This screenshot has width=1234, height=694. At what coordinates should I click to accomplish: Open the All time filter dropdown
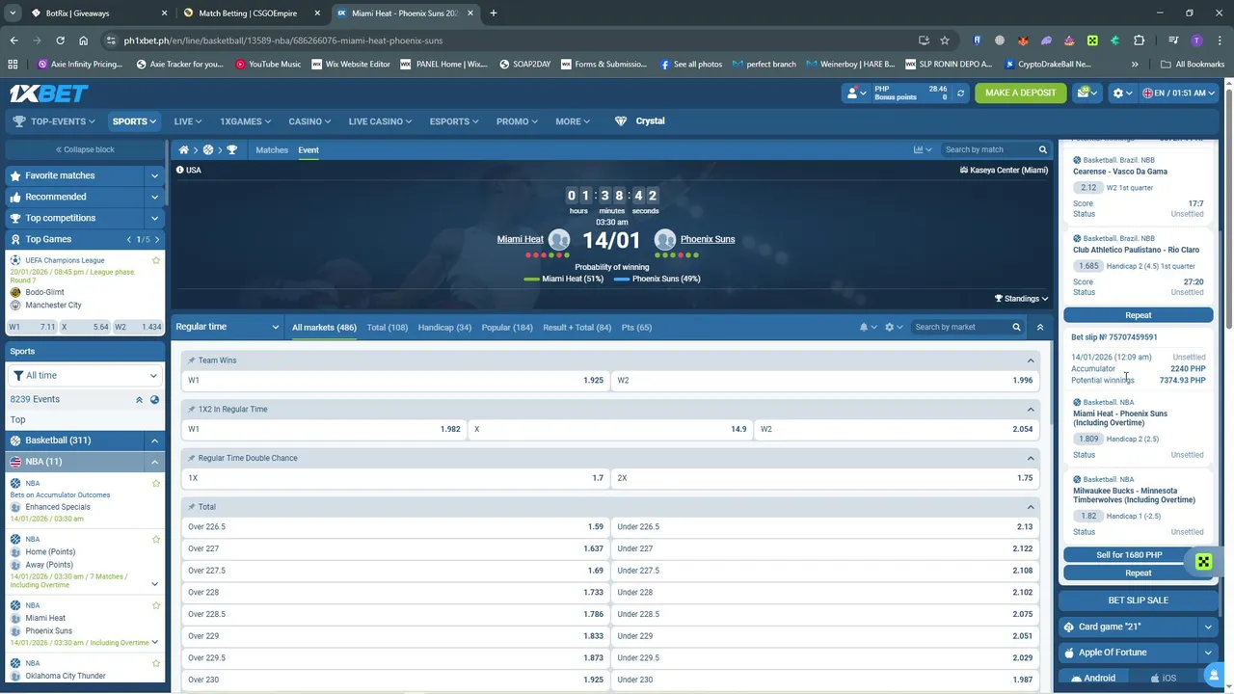85,376
